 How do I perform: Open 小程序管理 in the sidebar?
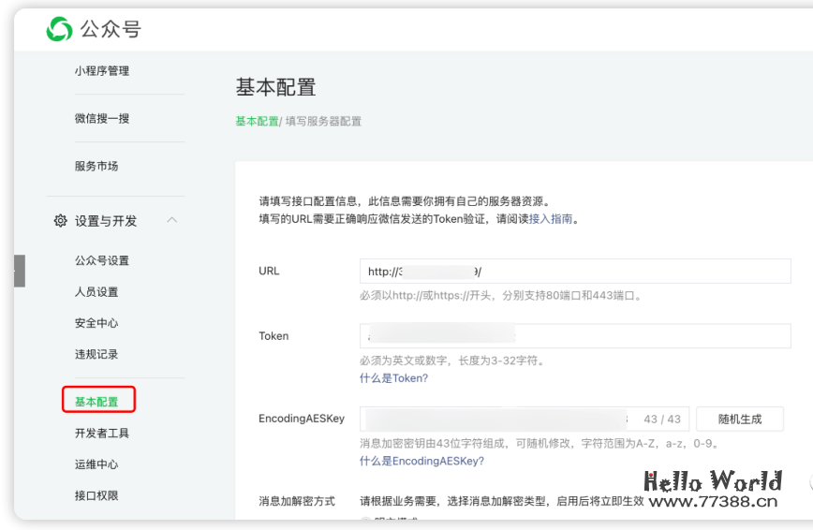click(101, 70)
